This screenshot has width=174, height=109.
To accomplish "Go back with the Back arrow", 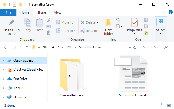I will click(x=6, y=47).
